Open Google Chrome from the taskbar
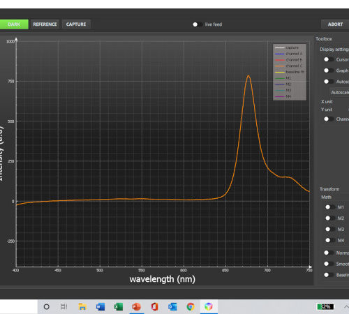Screen dimensions: 349x314 [x=191, y=307]
